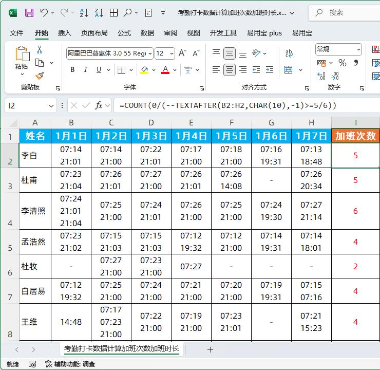Expand the number format dropdown showing 常规
The width and height of the screenshot is (380, 370).
tap(358, 49)
